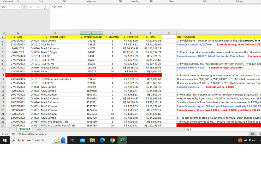Click the macro recording status icon
Screen dimensions: 261x196
pos(14,134)
